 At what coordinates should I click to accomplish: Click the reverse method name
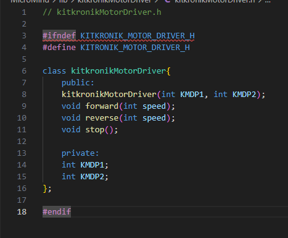coord(102,118)
